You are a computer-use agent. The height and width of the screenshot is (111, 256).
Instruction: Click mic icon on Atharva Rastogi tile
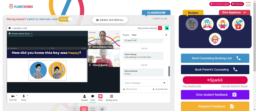coord(90,65)
